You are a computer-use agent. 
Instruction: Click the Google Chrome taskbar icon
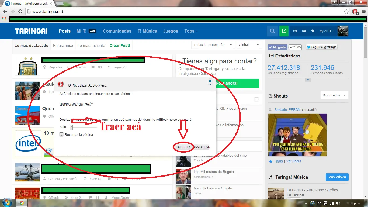pyautogui.click(x=22, y=203)
